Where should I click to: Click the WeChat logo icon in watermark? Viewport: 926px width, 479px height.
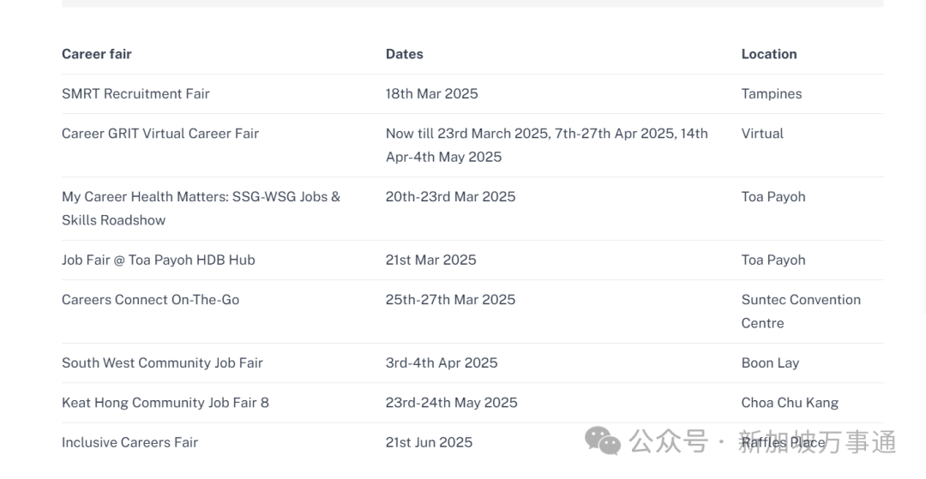pyautogui.click(x=603, y=441)
